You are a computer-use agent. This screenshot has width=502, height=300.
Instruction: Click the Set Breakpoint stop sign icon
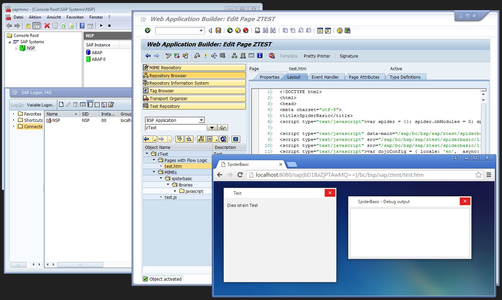click(x=272, y=56)
